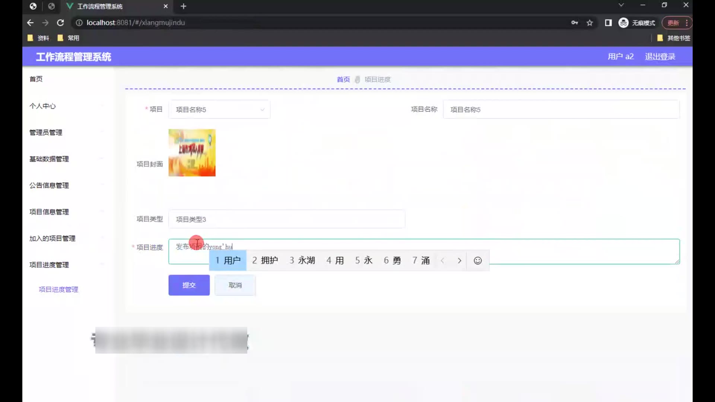Click the bookmark star icon
Screen dimensions: 715x402
coord(590,23)
